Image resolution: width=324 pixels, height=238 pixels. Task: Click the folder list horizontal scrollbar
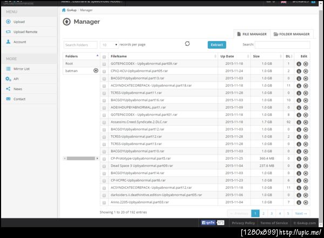81,158
